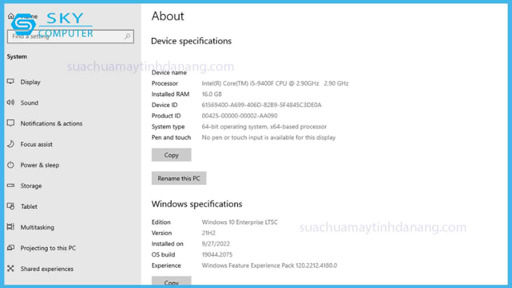Copy device specifications with the Copy button
This screenshot has width=512, height=288.
171,155
